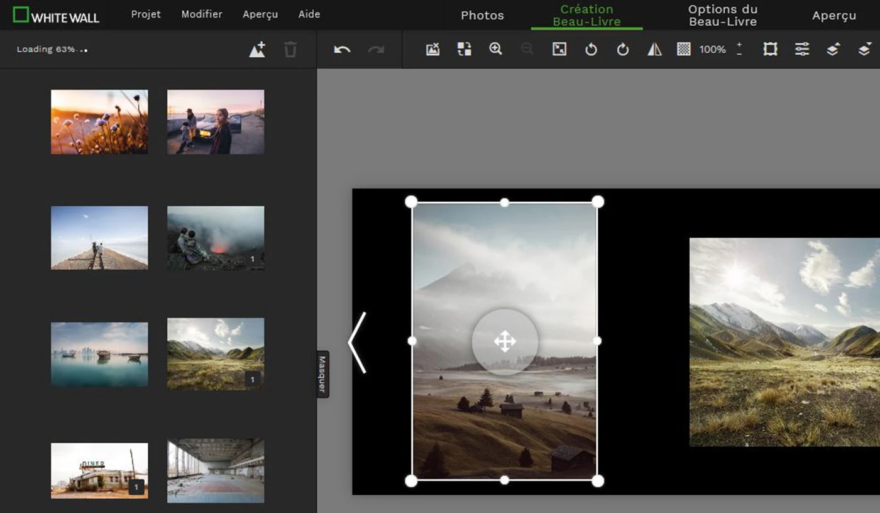Go to previous page with left chevron

coord(357,343)
